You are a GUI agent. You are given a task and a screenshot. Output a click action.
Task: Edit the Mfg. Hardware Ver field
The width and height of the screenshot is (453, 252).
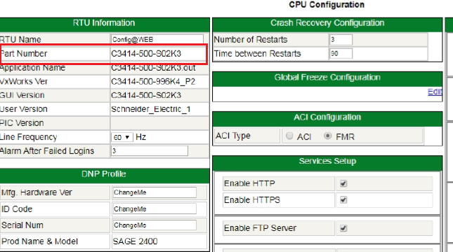155,192
